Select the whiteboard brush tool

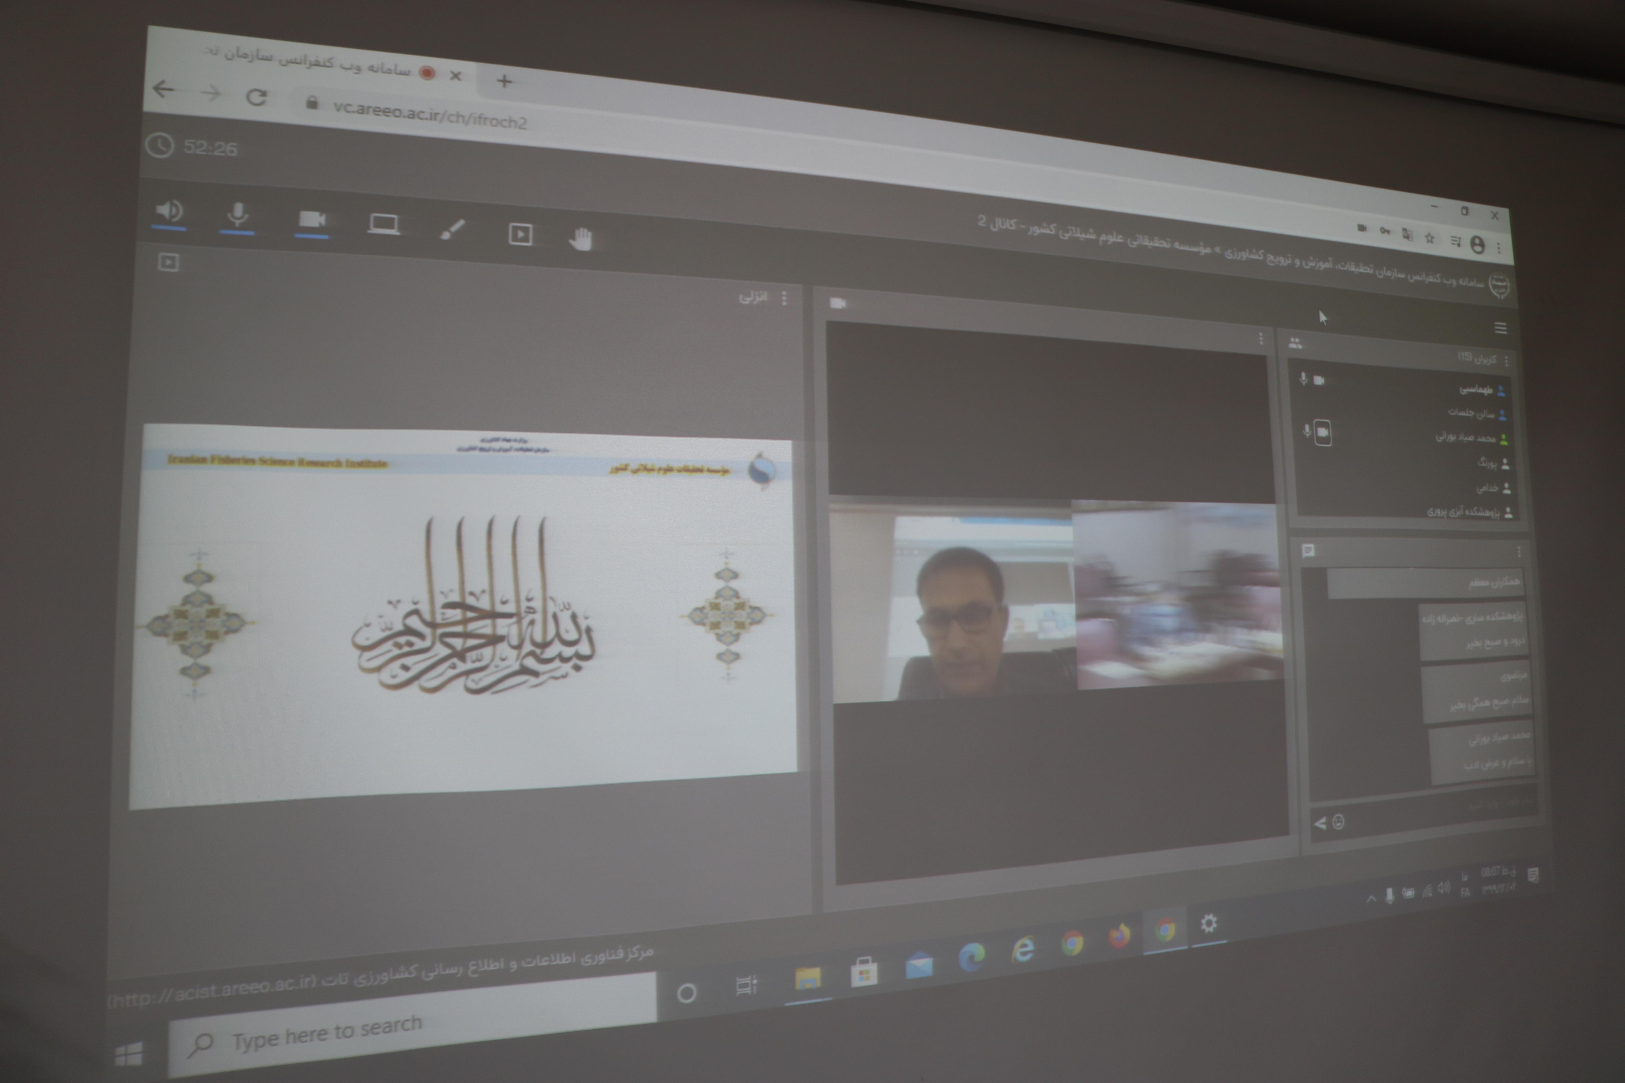[x=452, y=230]
